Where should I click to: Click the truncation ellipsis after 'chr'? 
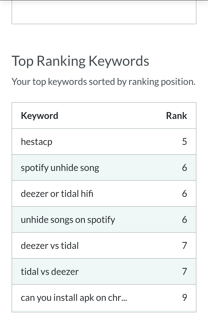point(124,300)
